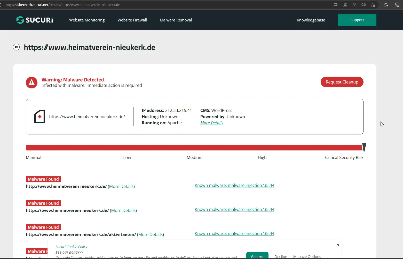Click 'Infected with malware. Immediate action is required' text
Screen dimensions: 403x259
coord(92,85)
